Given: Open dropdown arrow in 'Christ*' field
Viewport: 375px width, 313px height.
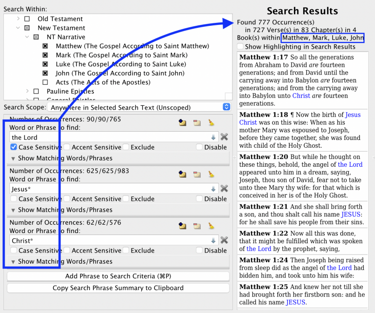Looking at the screenshot, I should click(x=213, y=240).
